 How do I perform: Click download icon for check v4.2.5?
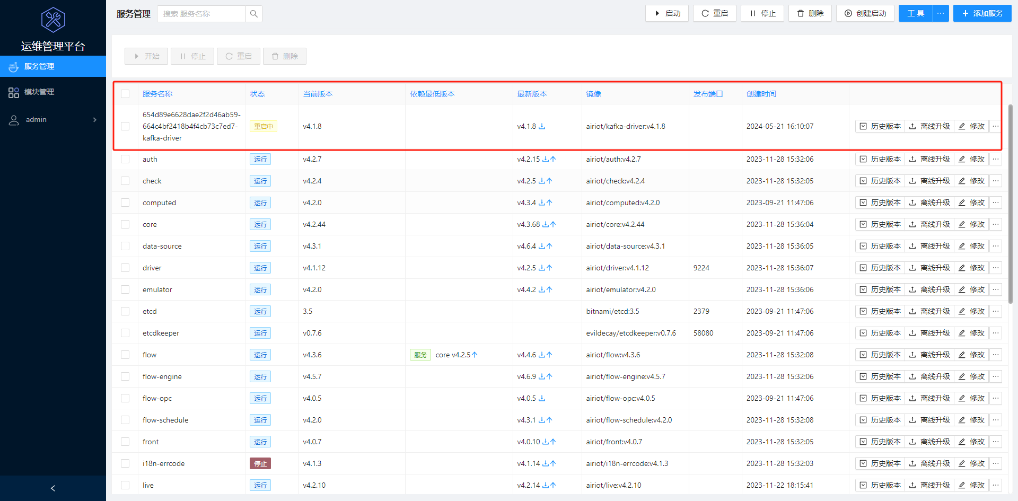[x=542, y=181]
